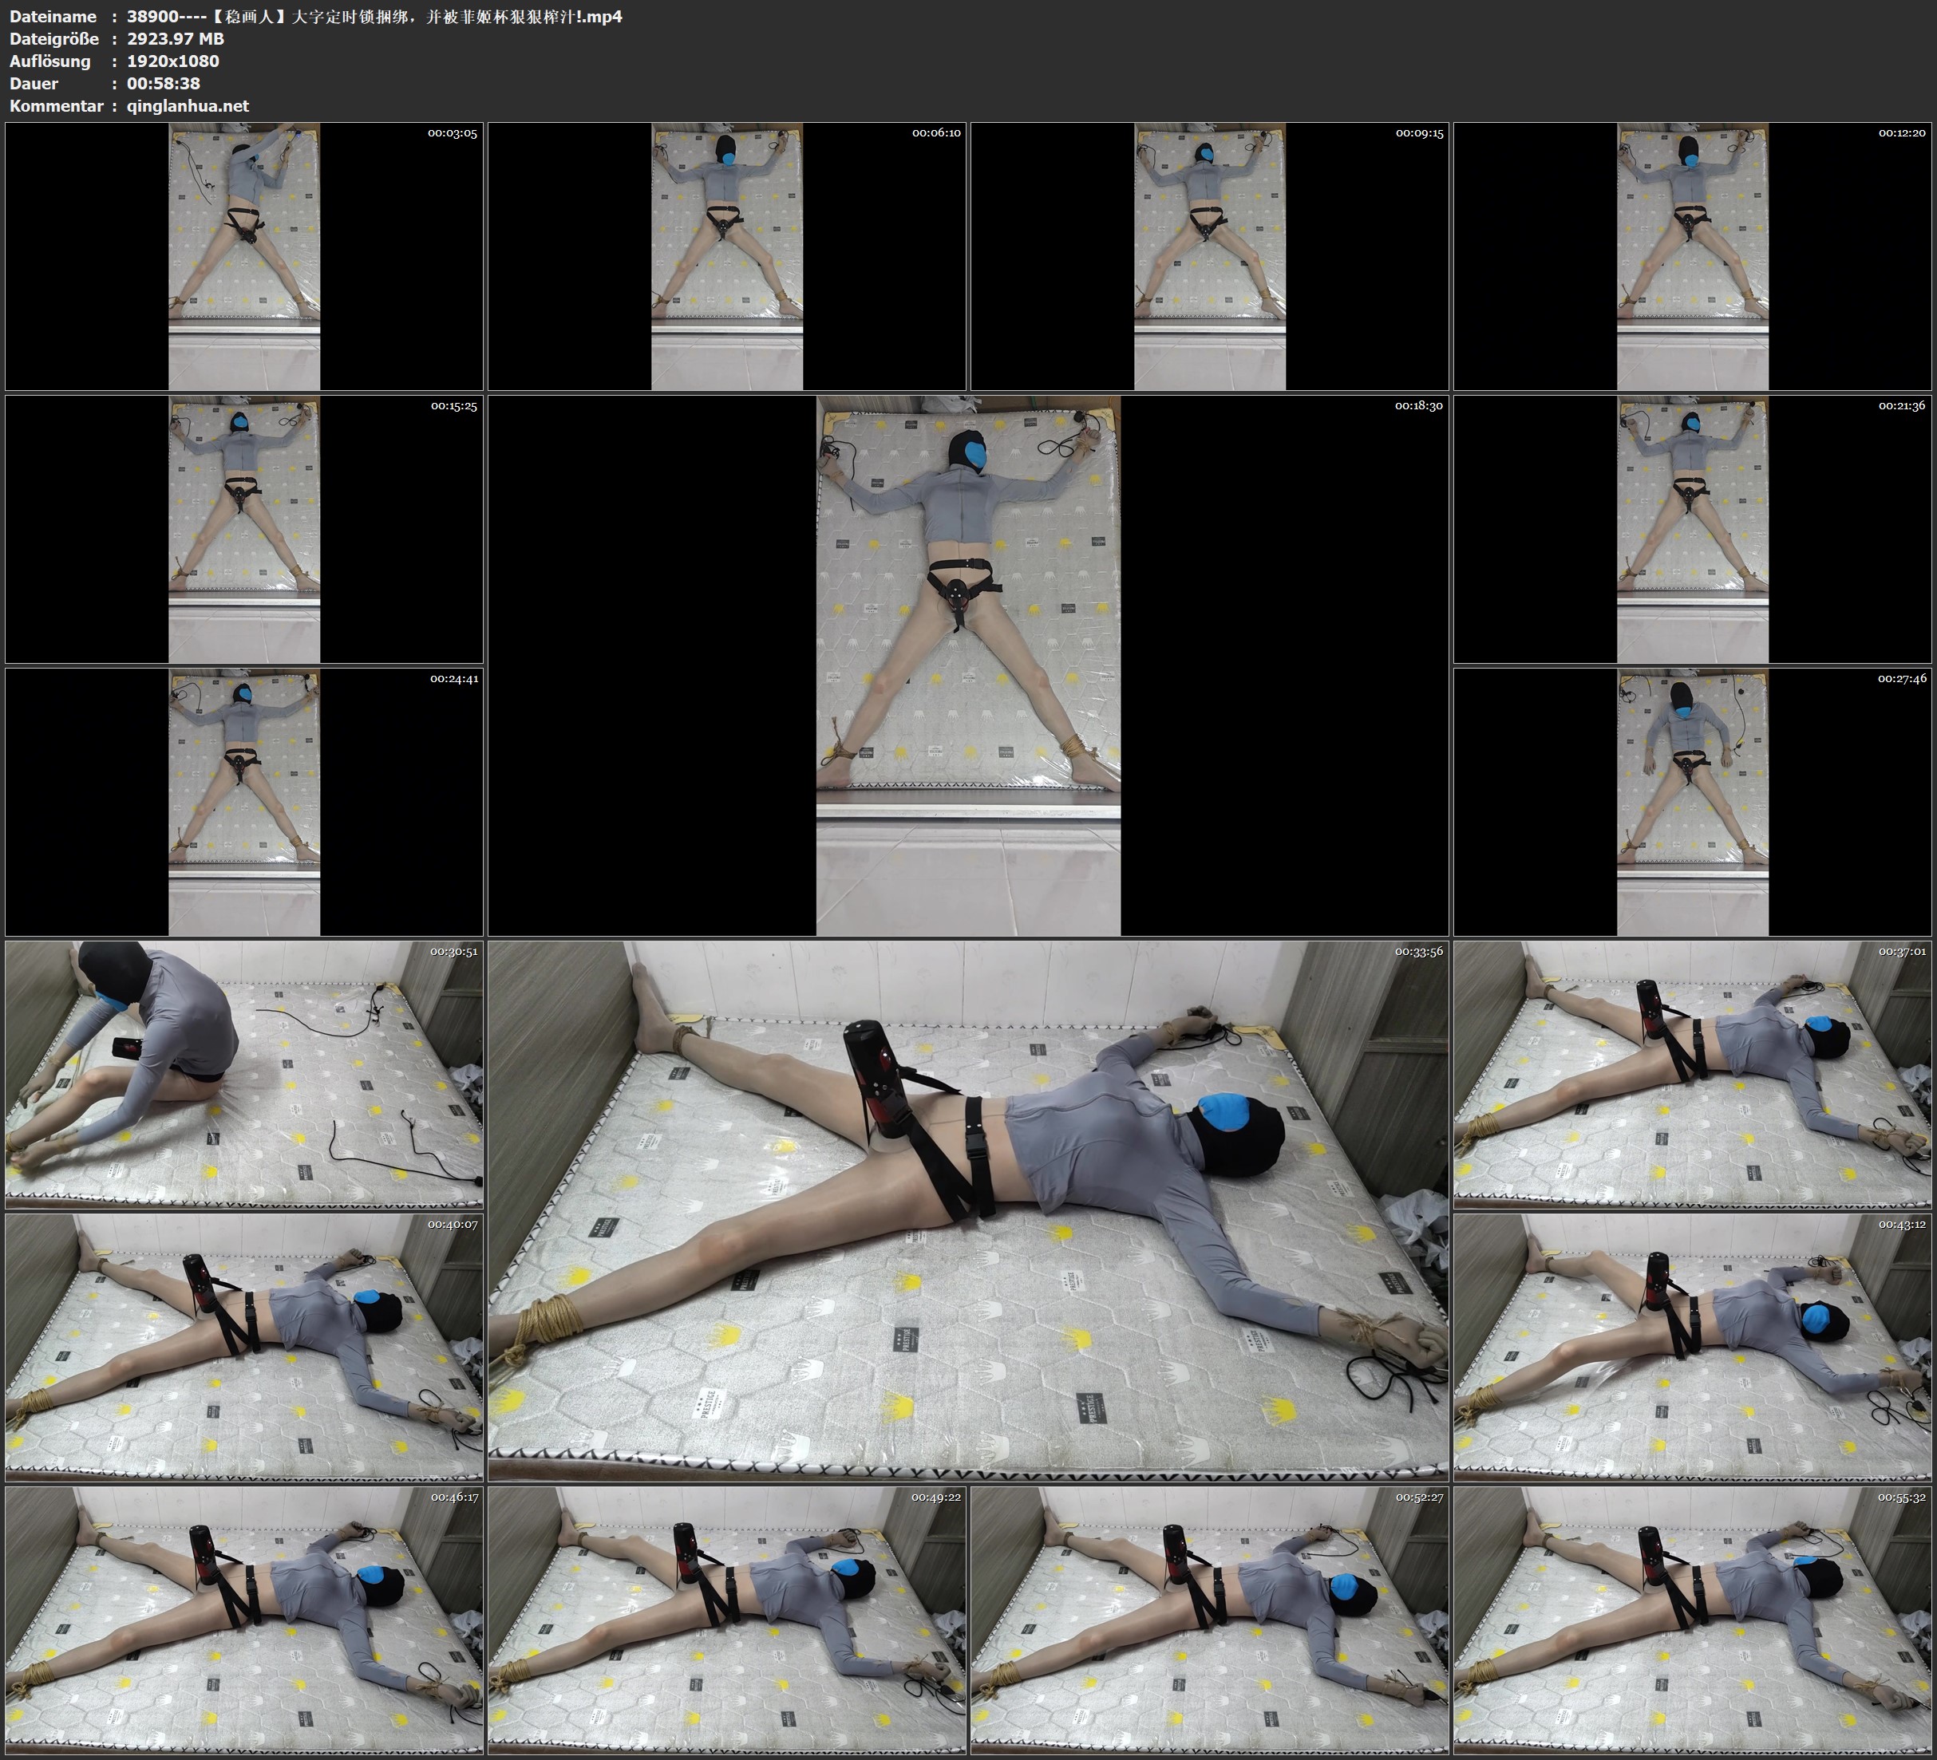
Task: Click the frame labeled 00:49:22
Action: 726,1620
